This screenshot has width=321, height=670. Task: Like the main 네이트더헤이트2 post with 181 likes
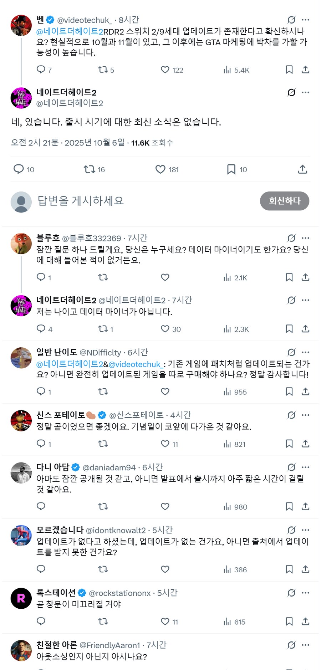(160, 169)
